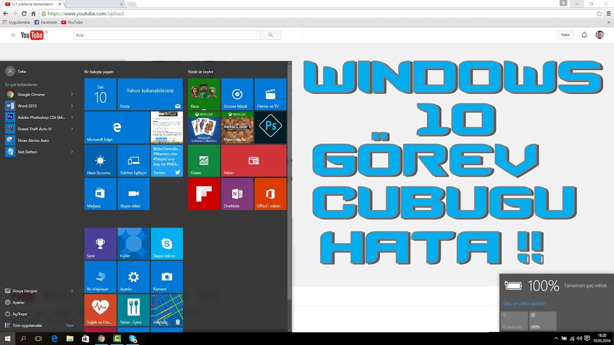Expand Not Defteri jump list arrow
Screen dimensions: 614x345
click(x=72, y=152)
